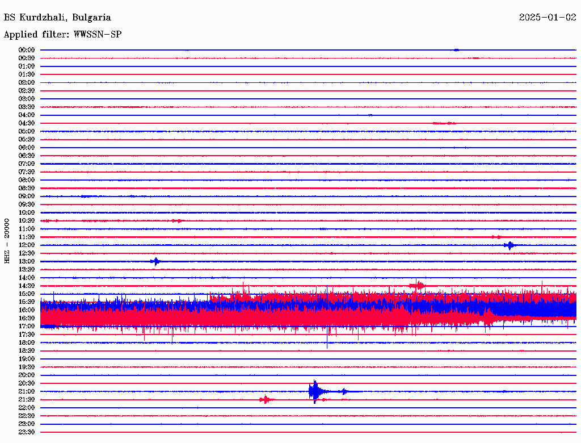Select the 21:00 time label
The width and height of the screenshot is (581, 443).
(x=27, y=391)
